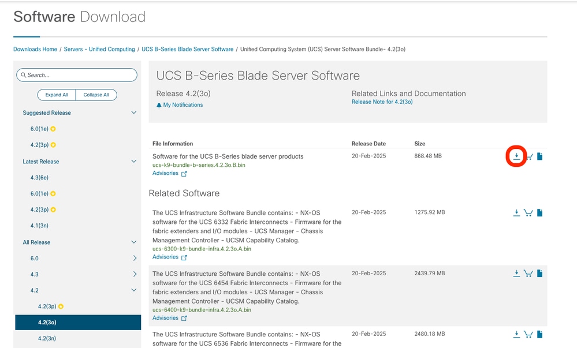This screenshot has width=577, height=348.
Task: Go to Downloads Home breadcrumb
Action: [35, 49]
